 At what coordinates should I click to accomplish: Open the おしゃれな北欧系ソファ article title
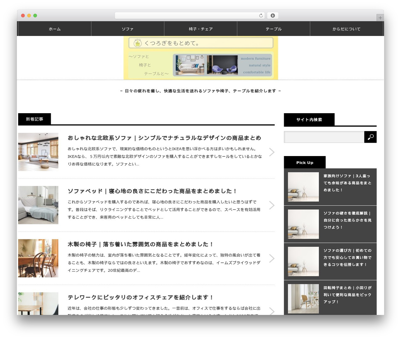164,138
